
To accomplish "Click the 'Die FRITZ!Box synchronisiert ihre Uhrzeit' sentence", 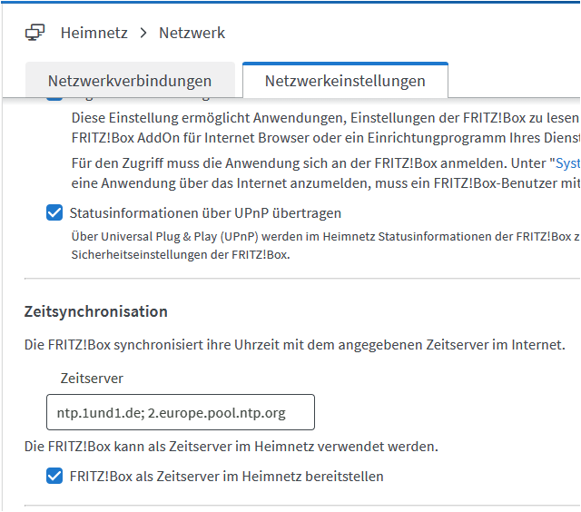I will point(294,345).
